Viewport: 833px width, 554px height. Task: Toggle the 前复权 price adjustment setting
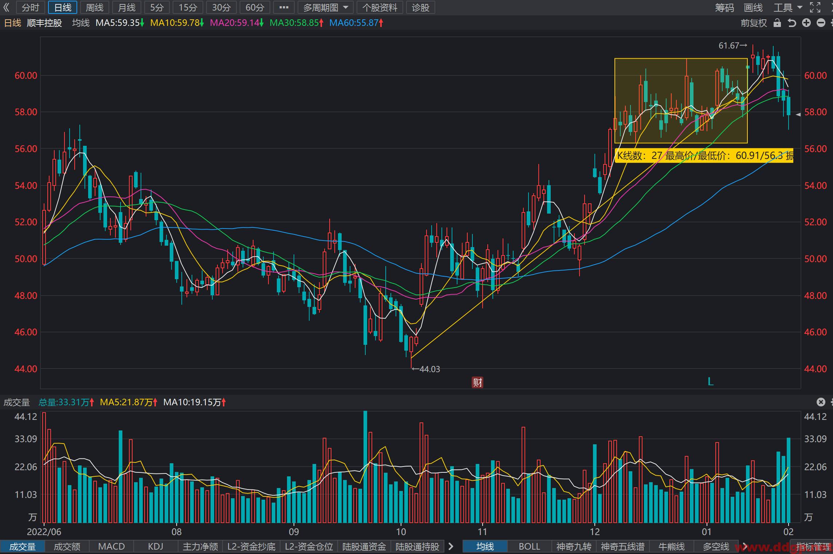(754, 23)
